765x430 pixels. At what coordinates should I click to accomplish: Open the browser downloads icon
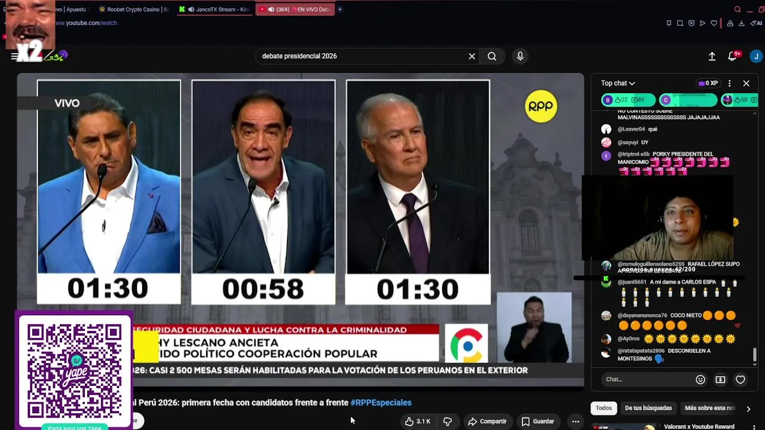click(x=742, y=23)
